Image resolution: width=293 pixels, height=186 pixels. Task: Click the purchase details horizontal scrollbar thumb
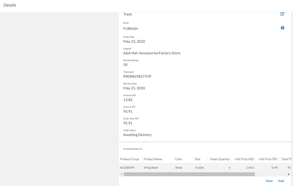tap(189, 174)
